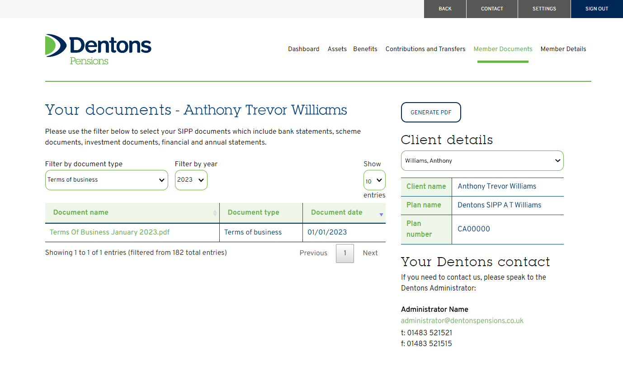Click the CONTACT button in top bar
623x366 pixels.
(492, 9)
